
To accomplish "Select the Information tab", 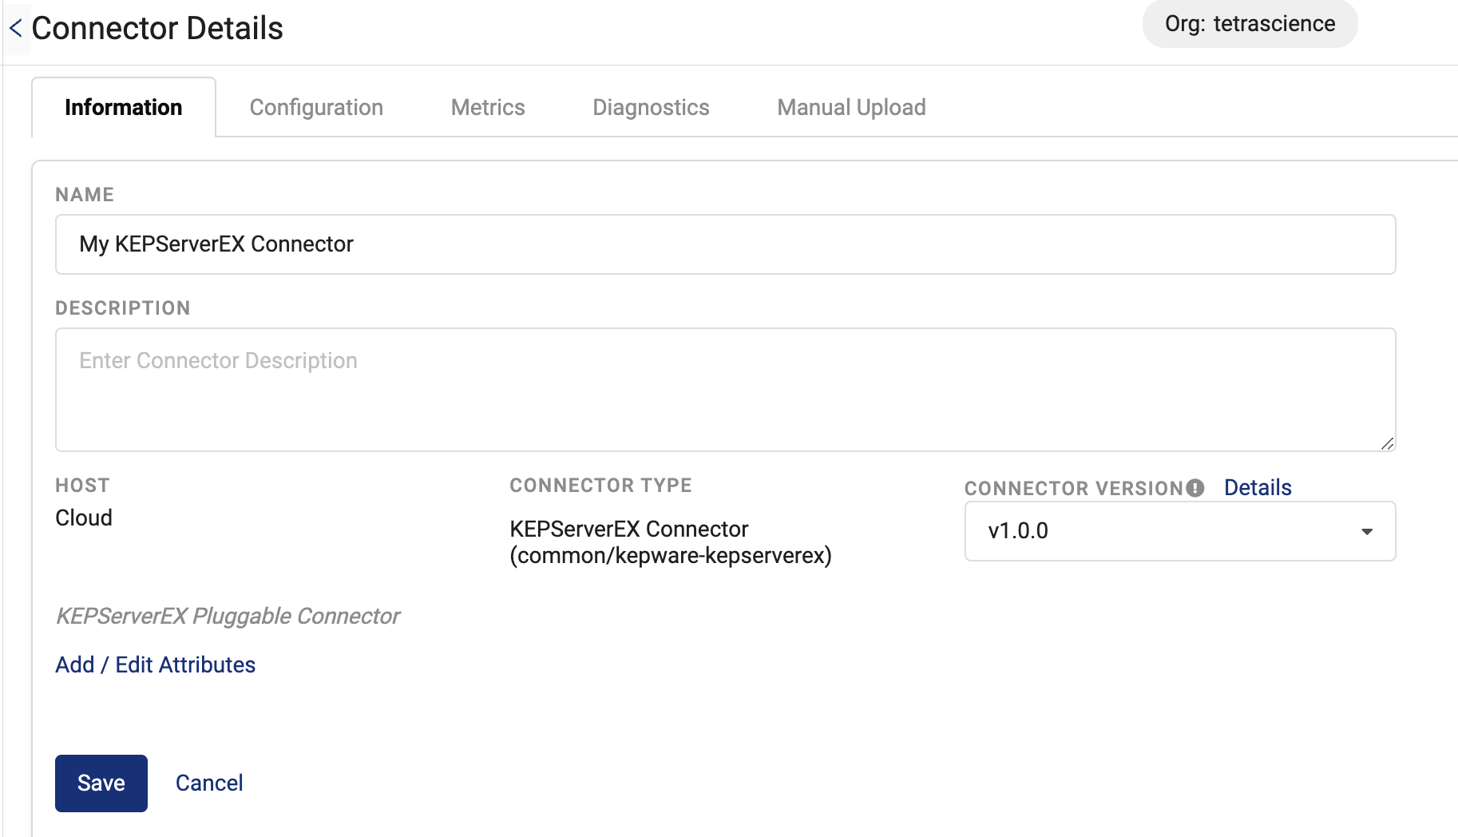I will [124, 107].
